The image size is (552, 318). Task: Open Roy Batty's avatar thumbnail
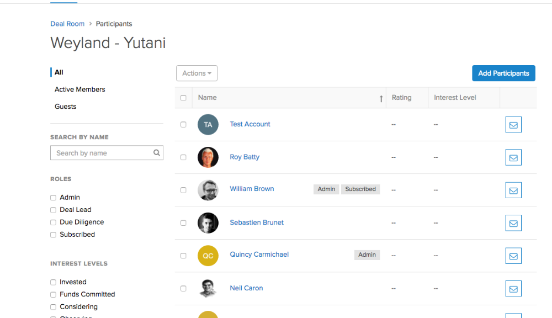[208, 157]
